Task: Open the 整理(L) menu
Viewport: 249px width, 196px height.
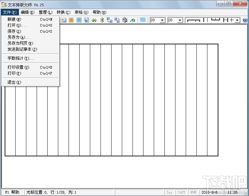Action: click(x=46, y=12)
